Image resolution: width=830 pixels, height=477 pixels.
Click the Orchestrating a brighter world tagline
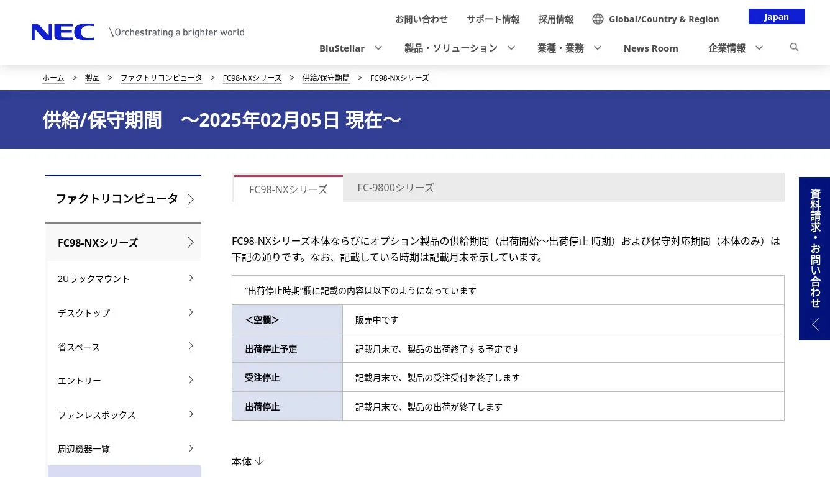[176, 32]
